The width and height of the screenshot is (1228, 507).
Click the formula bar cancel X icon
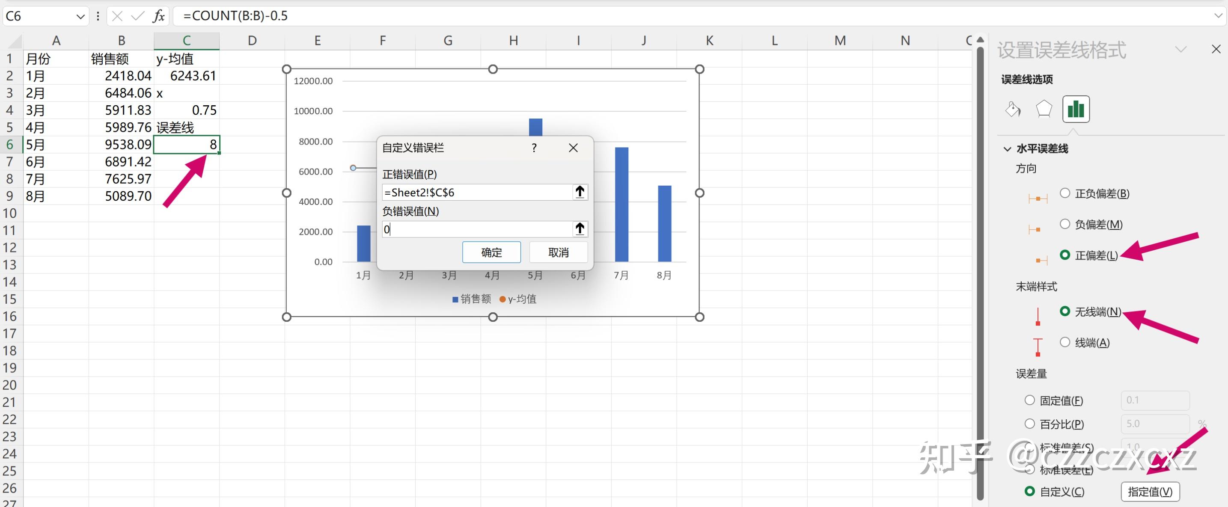tap(117, 16)
